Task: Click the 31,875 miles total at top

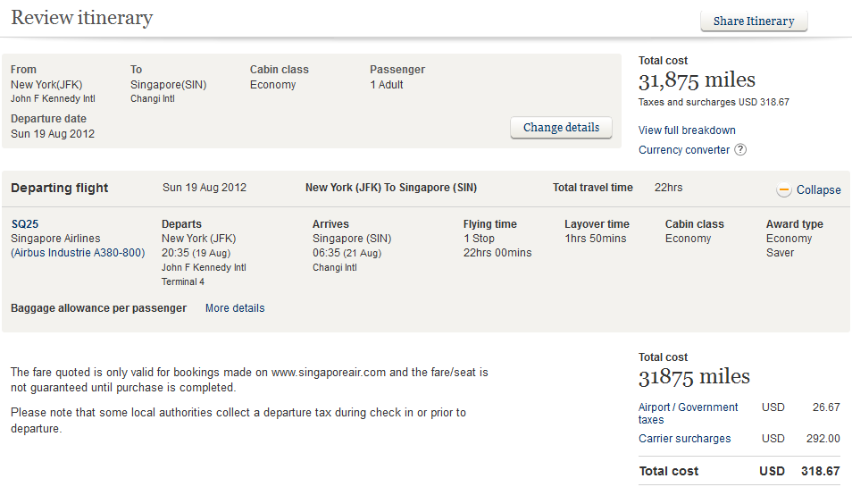Action: tap(697, 80)
